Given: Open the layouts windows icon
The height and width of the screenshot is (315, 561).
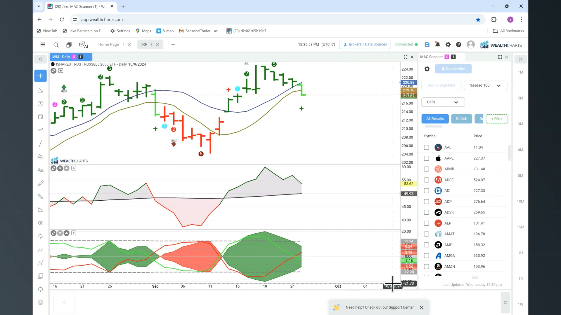Looking at the screenshot, I should pyautogui.click(x=69, y=45).
